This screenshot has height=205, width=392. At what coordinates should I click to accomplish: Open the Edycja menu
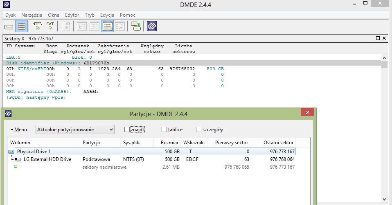pos(107,15)
